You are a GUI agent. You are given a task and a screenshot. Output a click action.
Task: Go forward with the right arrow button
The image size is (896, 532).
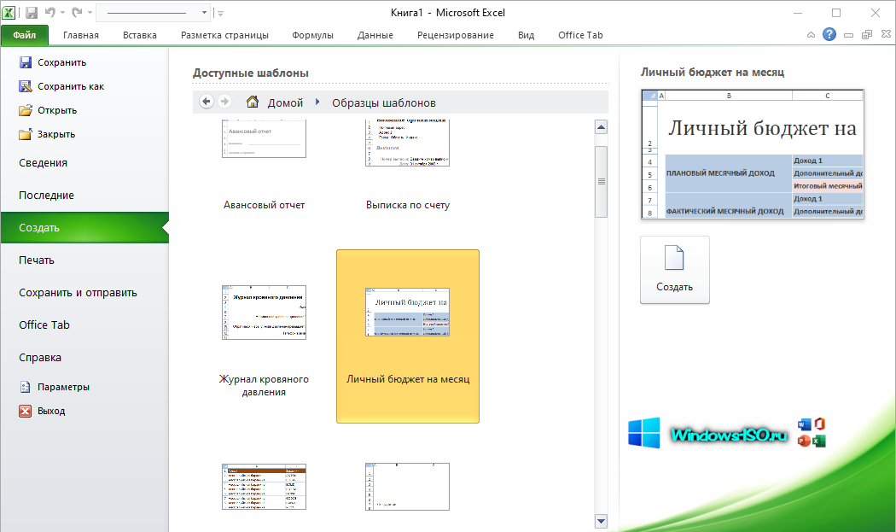coord(224,102)
